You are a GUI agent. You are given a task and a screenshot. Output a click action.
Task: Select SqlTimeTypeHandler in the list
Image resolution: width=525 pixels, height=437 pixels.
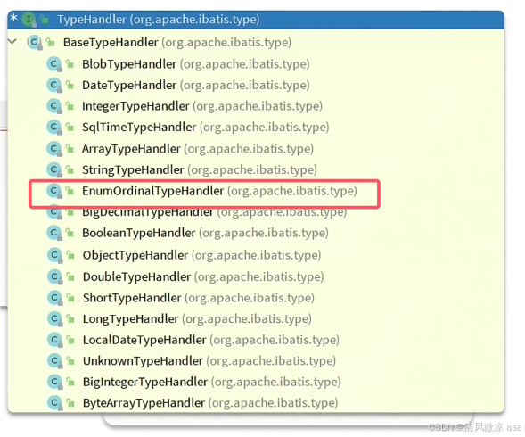coord(206,128)
